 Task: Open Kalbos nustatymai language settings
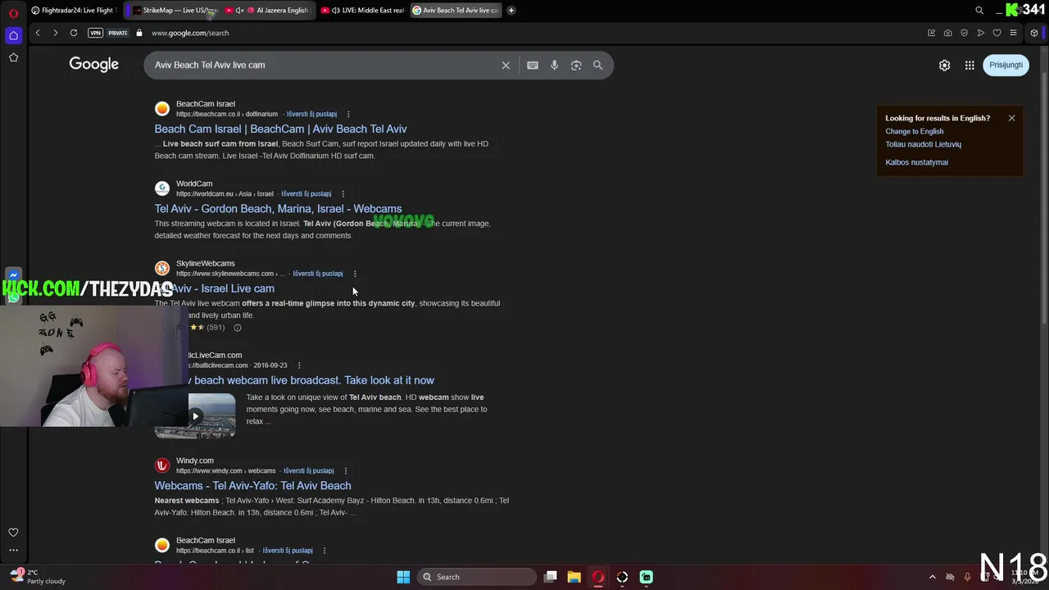[916, 162]
